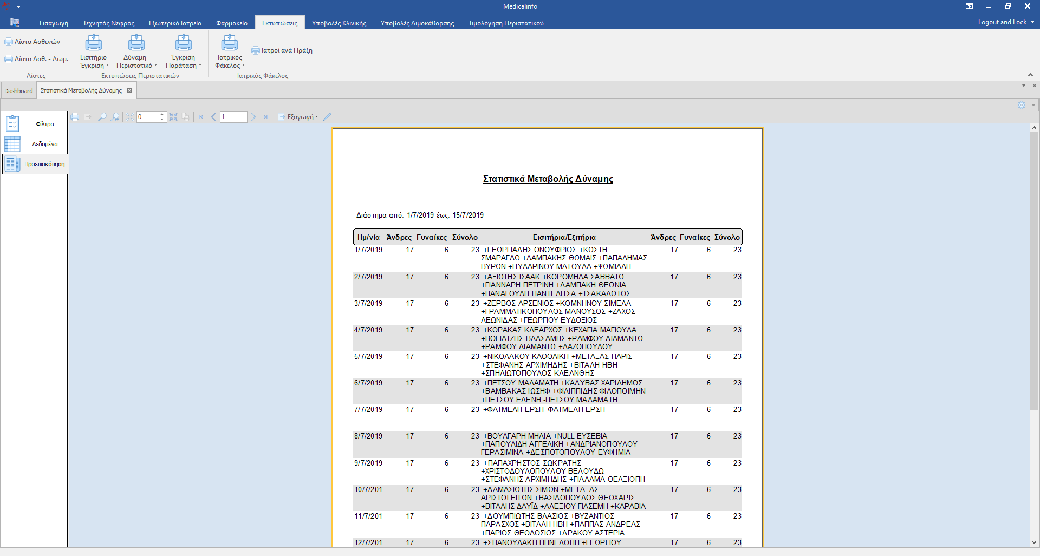This screenshot has width=1040, height=556.
Task: Go to the next report page
Action: click(x=253, y=117)
